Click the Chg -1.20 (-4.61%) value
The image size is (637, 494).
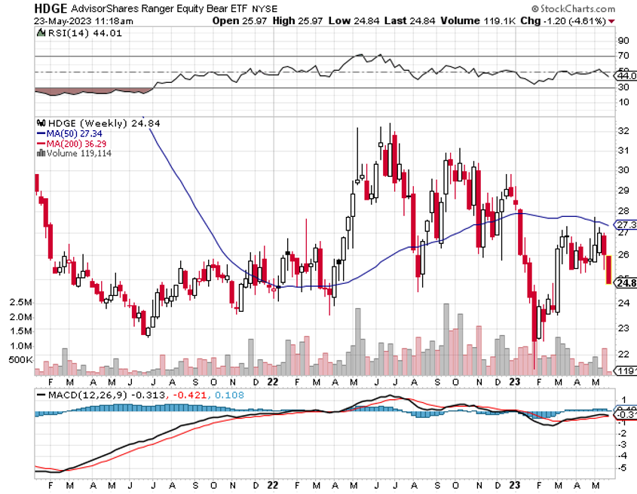pyautogui.click(x=563, y=20)
